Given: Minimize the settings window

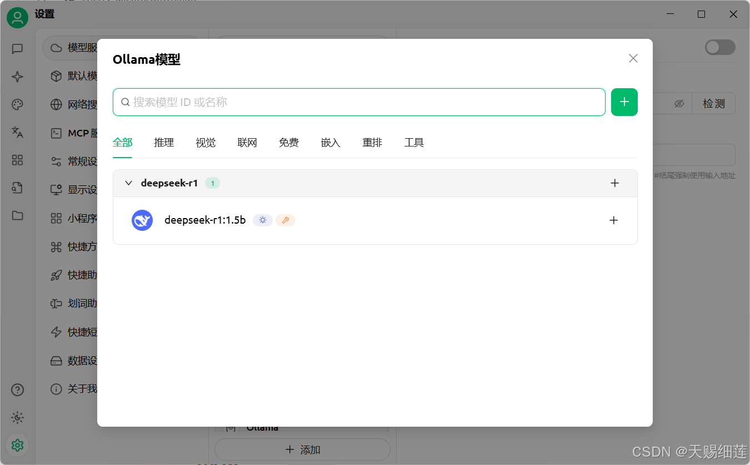Looking at the screenshot, I should tap(670, 14).
